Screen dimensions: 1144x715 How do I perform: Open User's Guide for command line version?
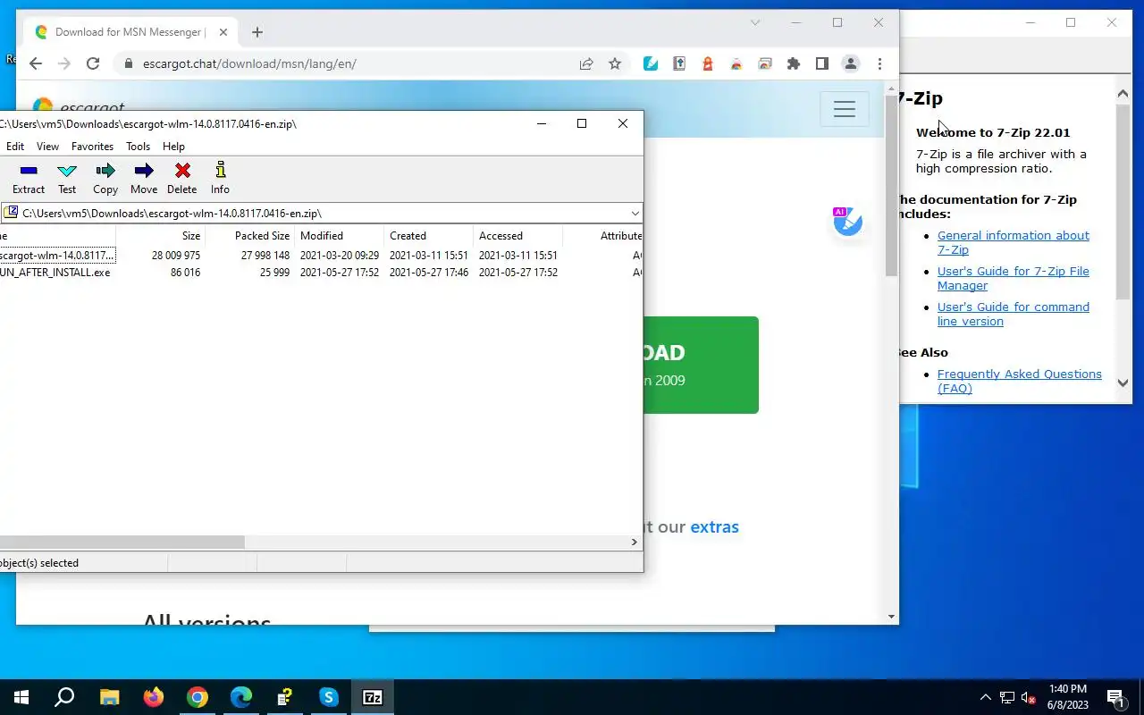(x=1013, y=315)
